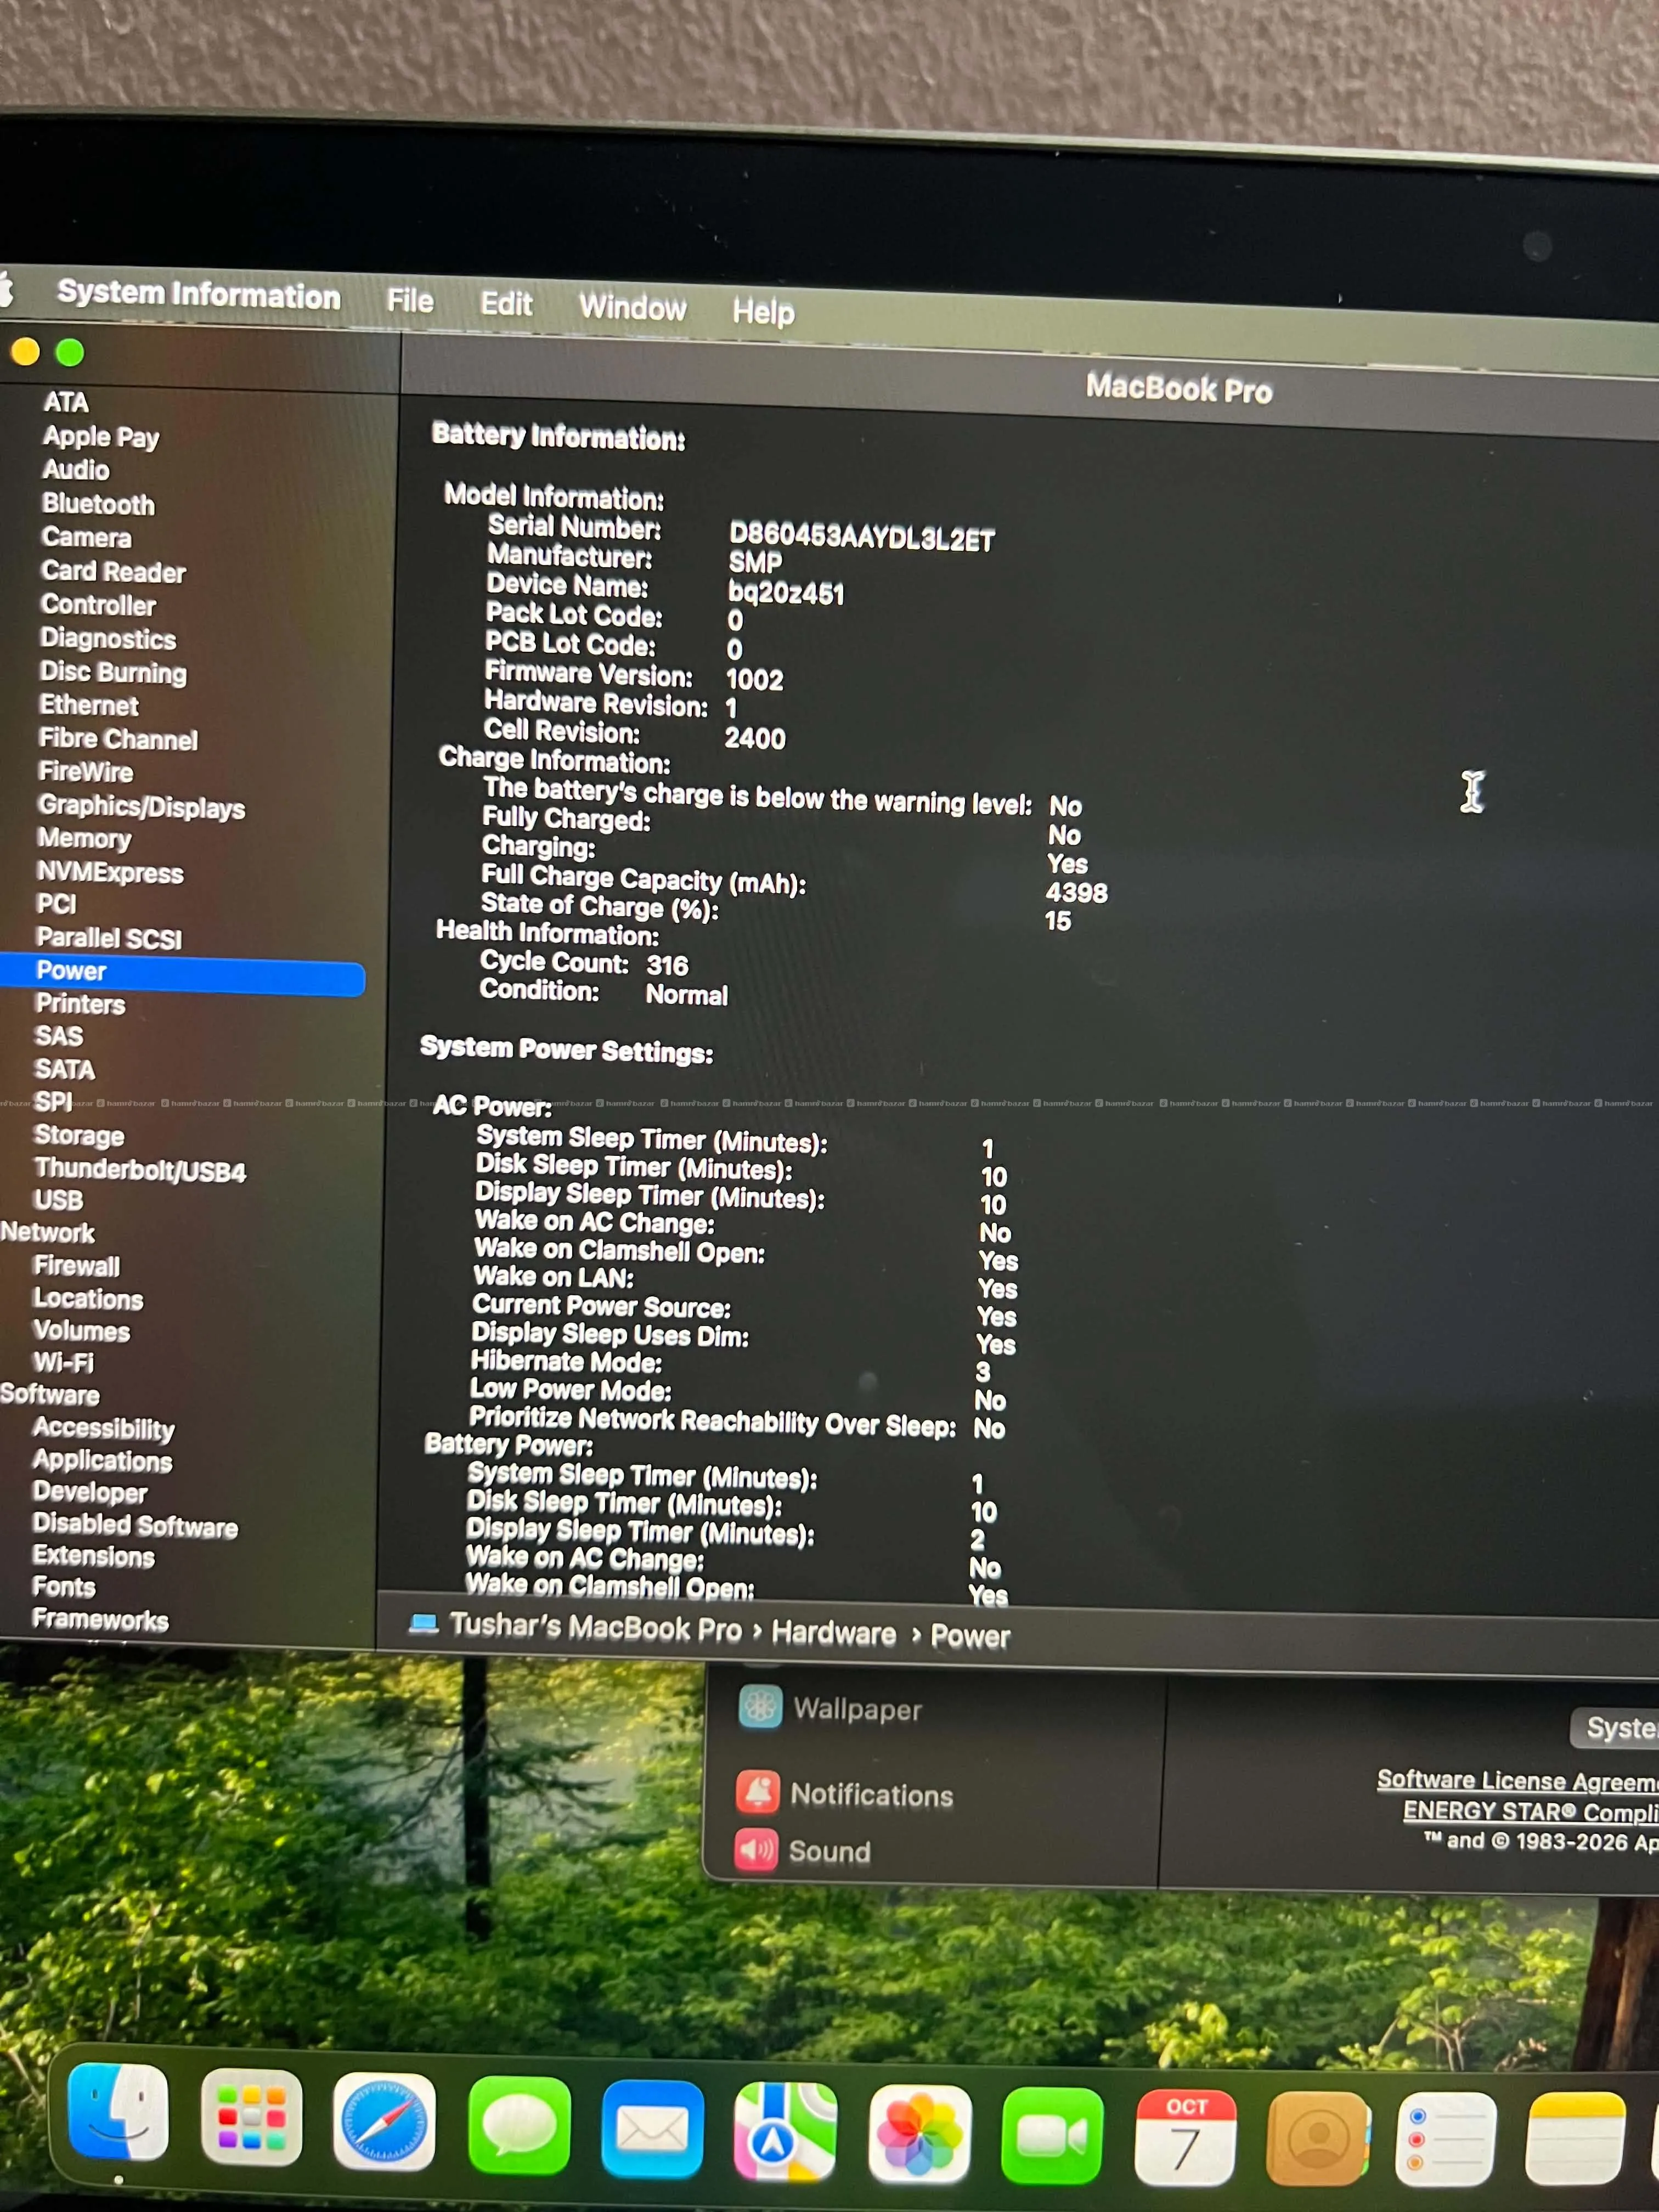Viewport: 1659px width, 2212px height.
Task: Select Fibre Channel in the sidebar
Action: 118,739
